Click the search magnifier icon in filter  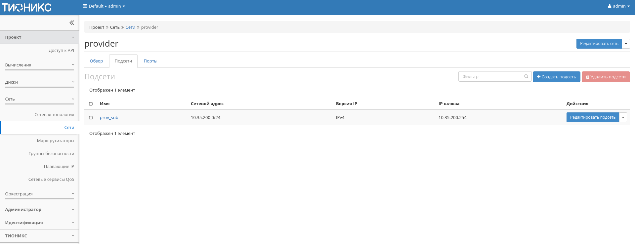pos(526,76)
